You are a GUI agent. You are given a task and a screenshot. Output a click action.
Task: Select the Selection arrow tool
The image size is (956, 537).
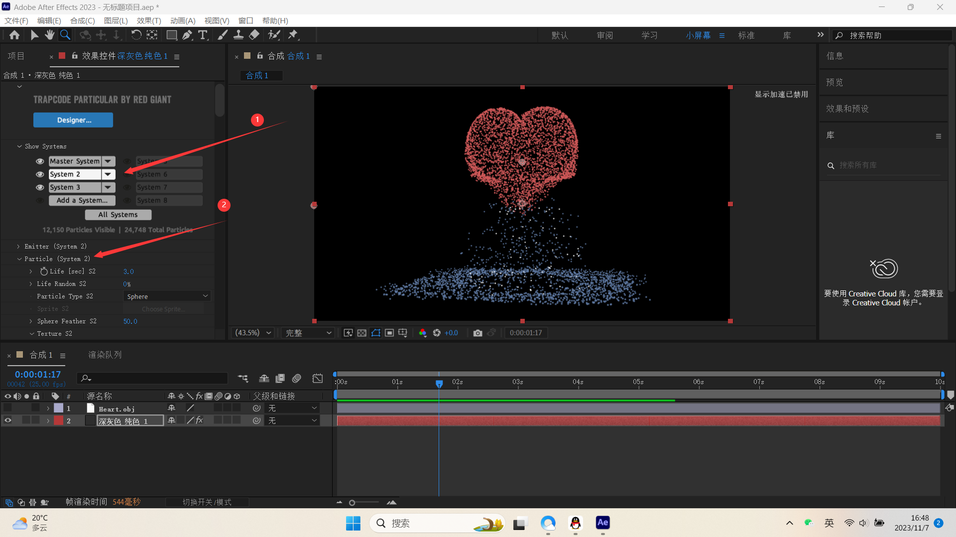tap(34, 35)
